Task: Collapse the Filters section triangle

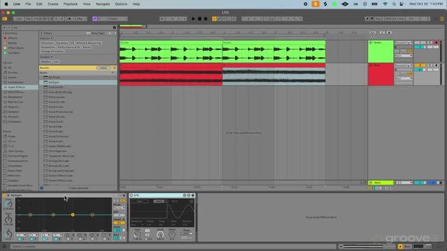Action: click(x=41, y=33)
